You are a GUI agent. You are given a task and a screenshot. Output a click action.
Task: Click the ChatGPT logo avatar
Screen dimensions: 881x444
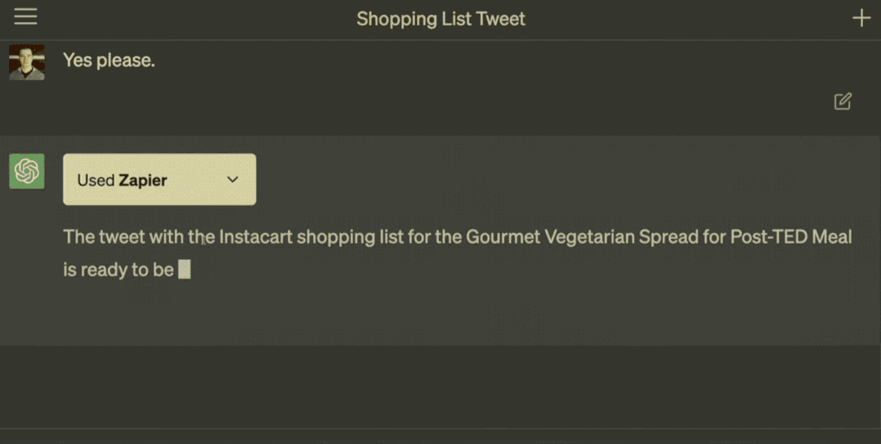(27, 171)
